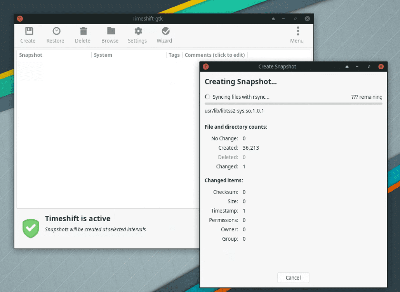The height and width of the screenshot is (292, 400).
Task: Click the 'Timestamp:' label
Action: click(x=224, y=211)
